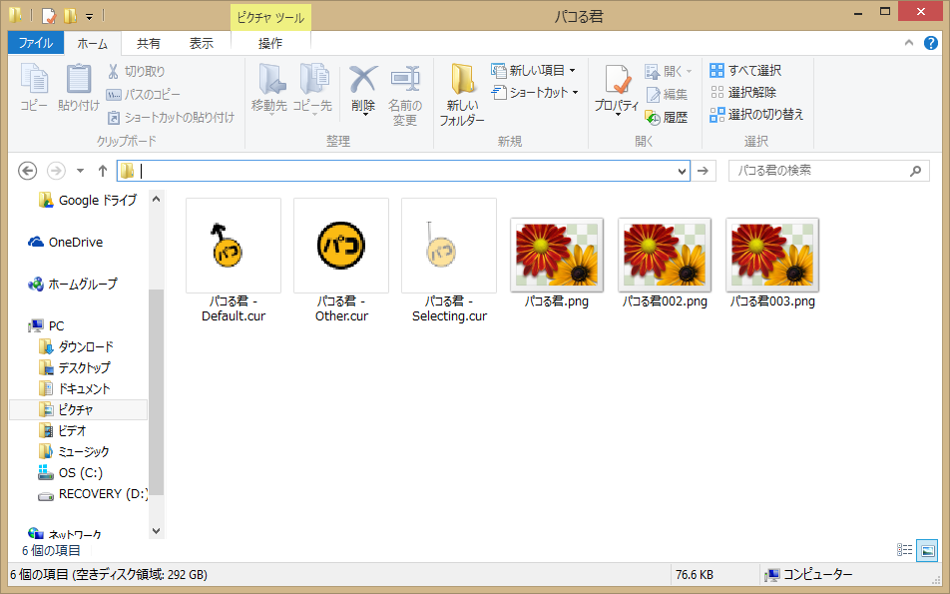Screen dimensions: 950x594
Task: Click Invert selection (選択の切り替え)
Action: point(756,114)
